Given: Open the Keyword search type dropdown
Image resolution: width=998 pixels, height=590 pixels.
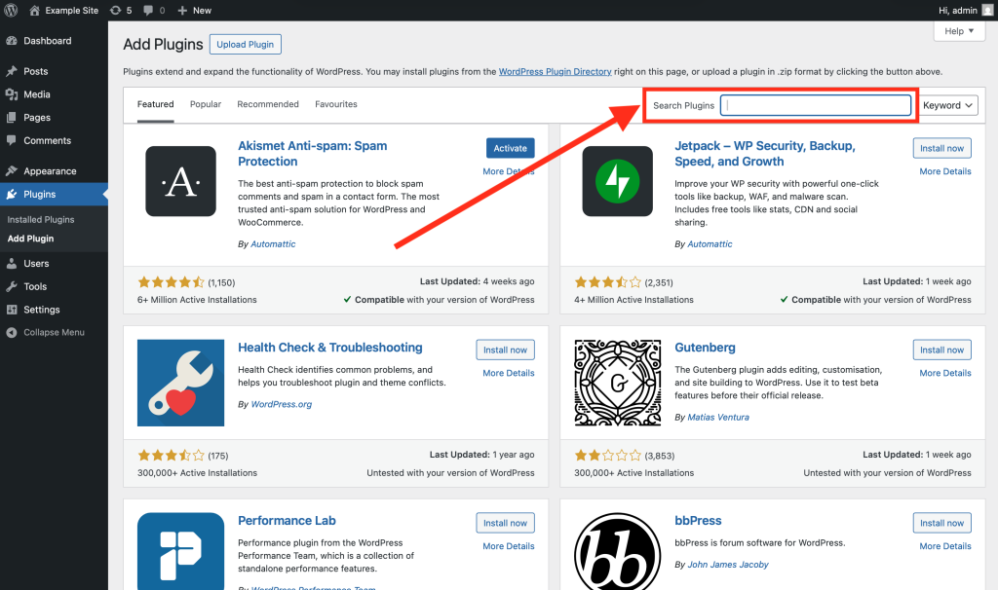Looking at the screenshot, I should [947, 105].
